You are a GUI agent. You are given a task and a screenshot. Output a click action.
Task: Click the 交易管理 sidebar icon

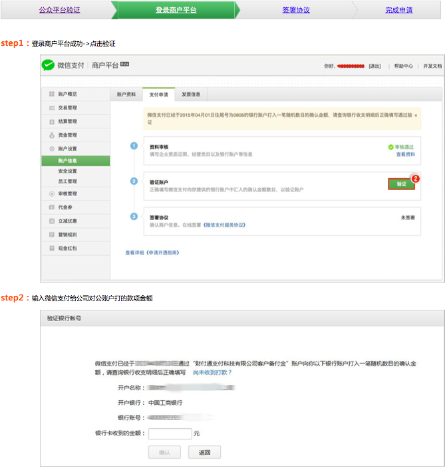52,108
